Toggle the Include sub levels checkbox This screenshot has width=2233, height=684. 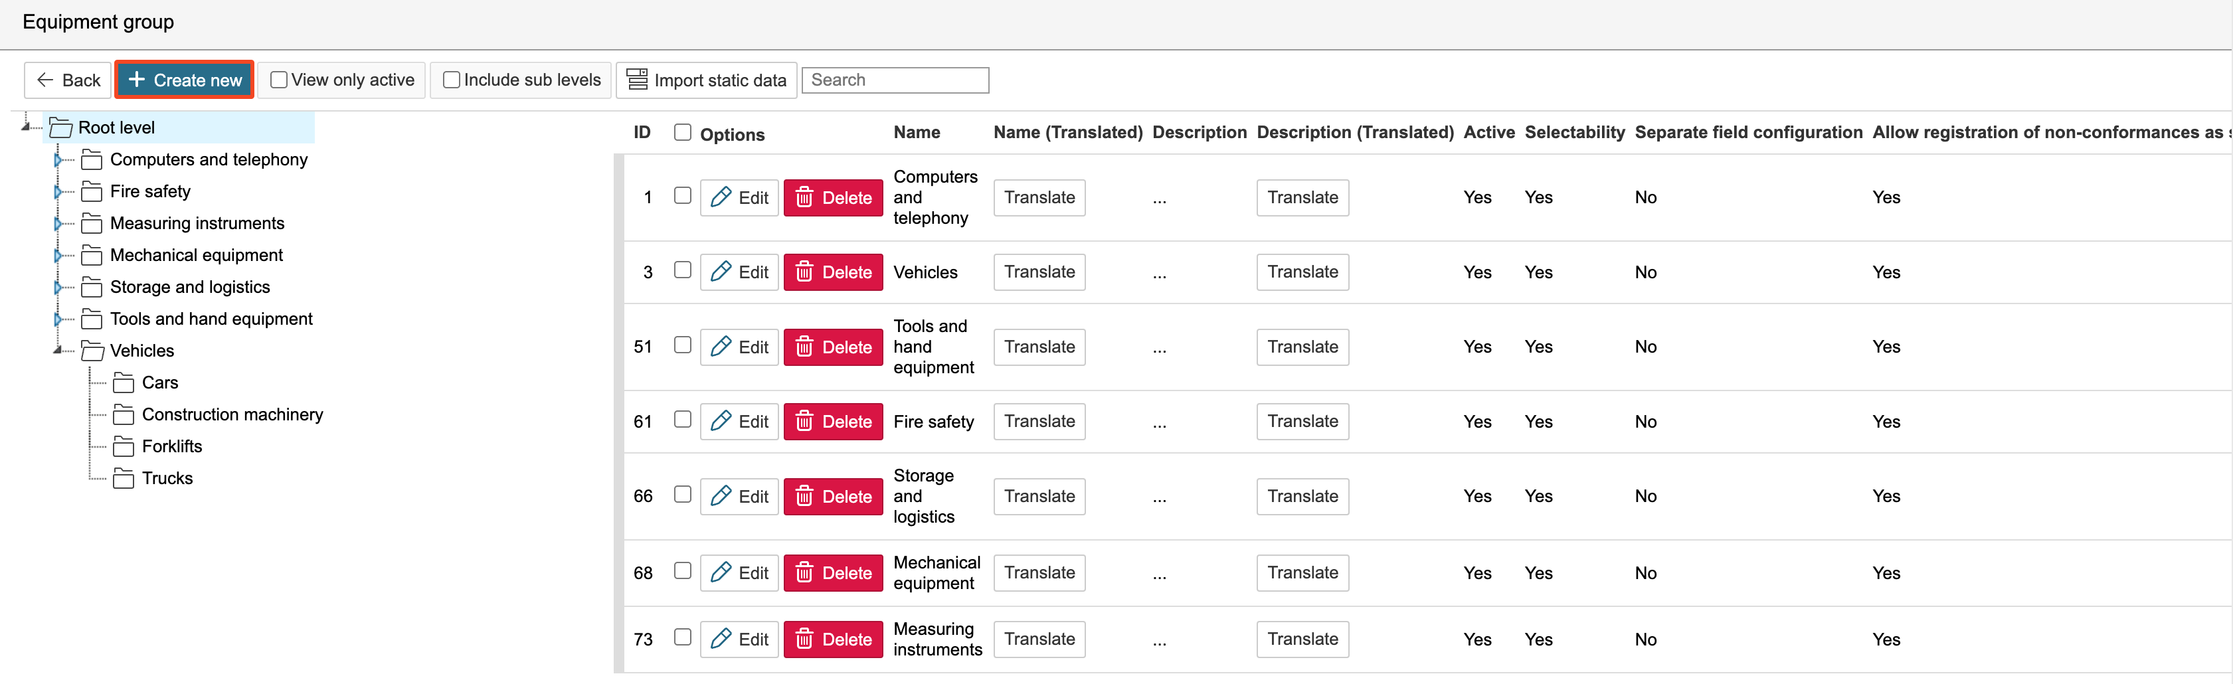pos(452,80)
